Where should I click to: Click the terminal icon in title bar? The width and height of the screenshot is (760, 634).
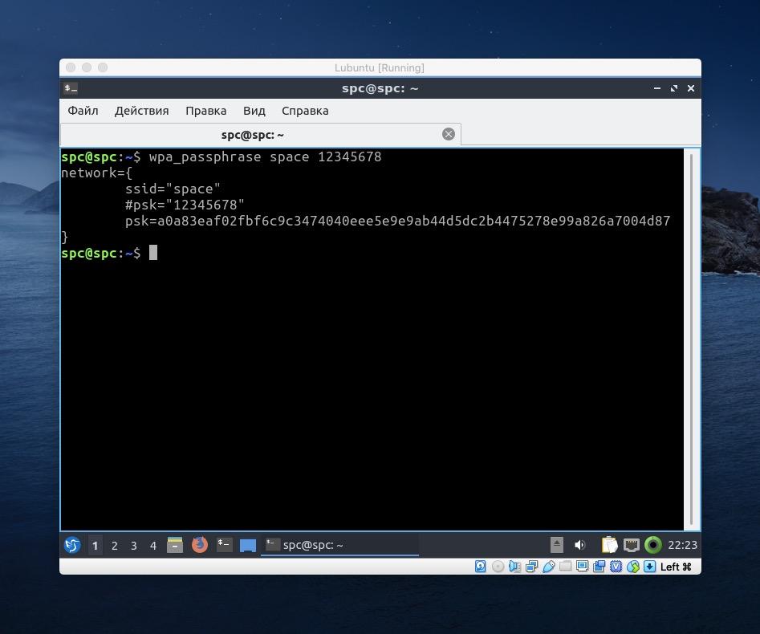tap(71, 88)
